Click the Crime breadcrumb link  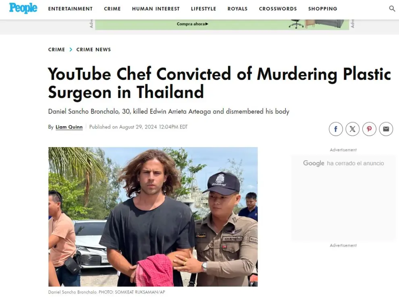(56, 50)
